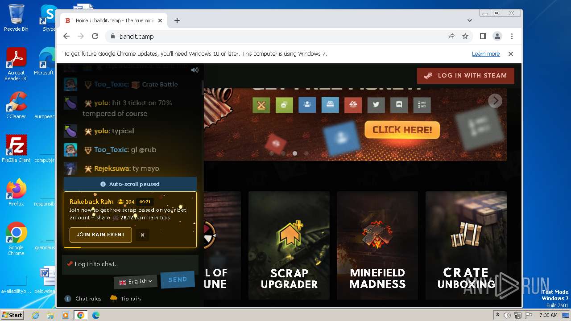Image resolution: width=571 pixels, height=321 pixels.
Task: Open CCleaner desktop icon
Action: [x=16, y=105]
